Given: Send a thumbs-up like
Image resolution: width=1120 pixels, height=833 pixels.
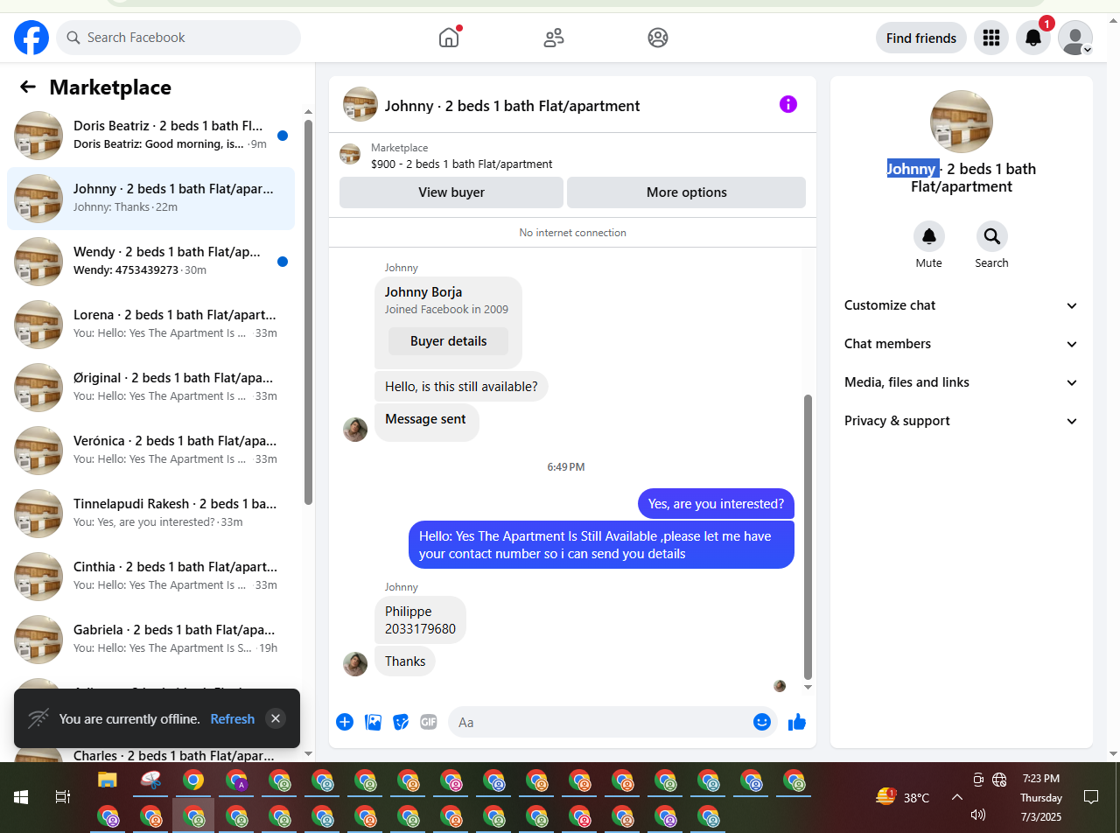Looking at the screenshot, I should (x=796, y=722).
